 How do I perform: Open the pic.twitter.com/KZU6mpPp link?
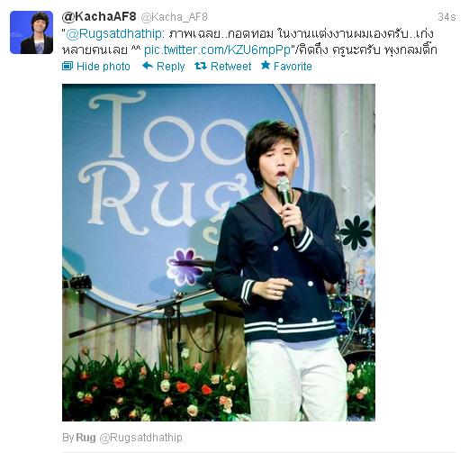217,50
